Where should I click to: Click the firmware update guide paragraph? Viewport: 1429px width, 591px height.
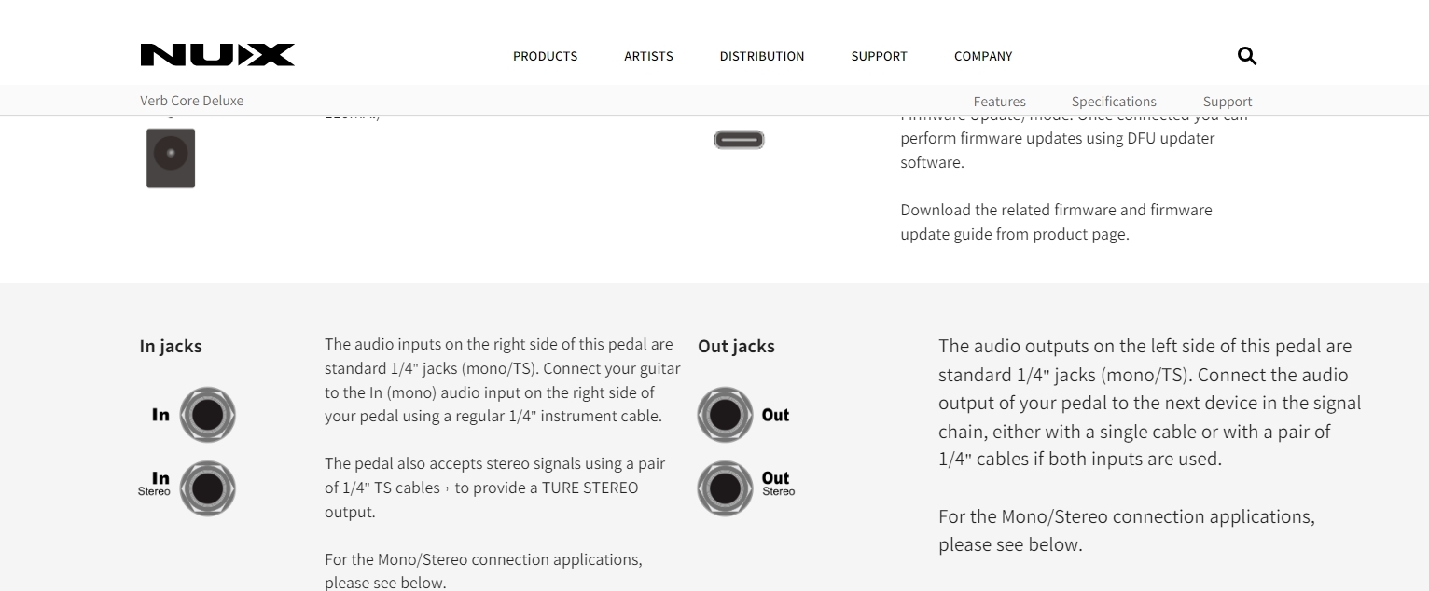pos(1056,222)
